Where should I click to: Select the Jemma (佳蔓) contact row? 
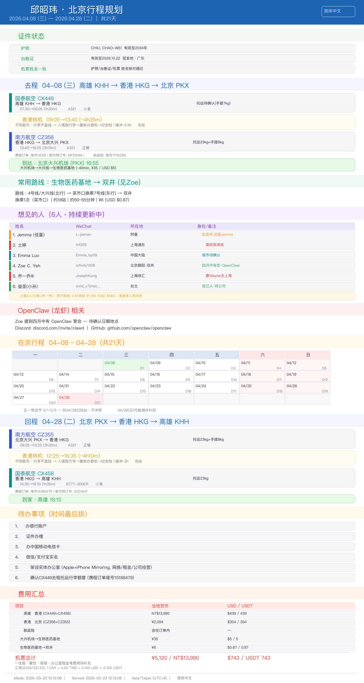182,235
